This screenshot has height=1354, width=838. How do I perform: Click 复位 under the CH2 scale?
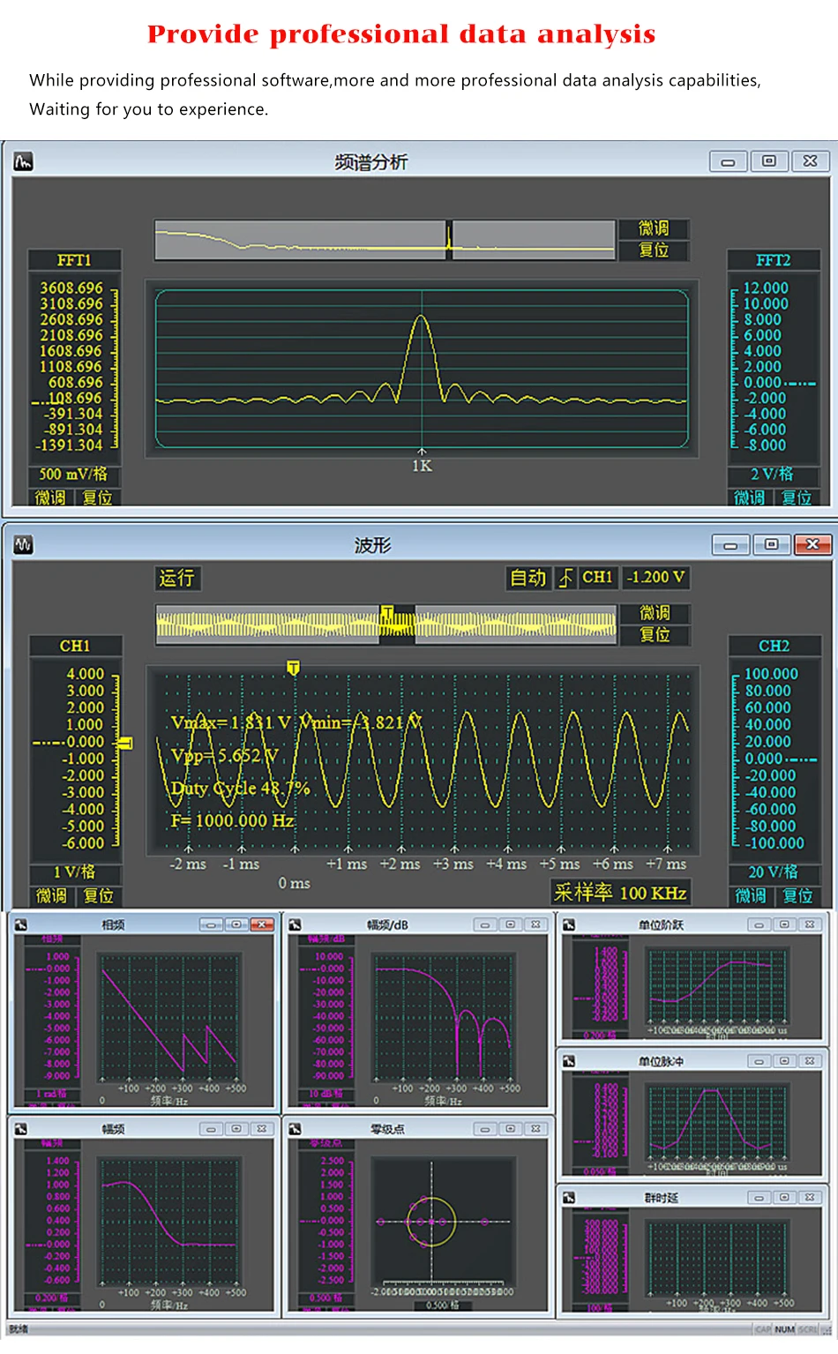click(797, 896)
